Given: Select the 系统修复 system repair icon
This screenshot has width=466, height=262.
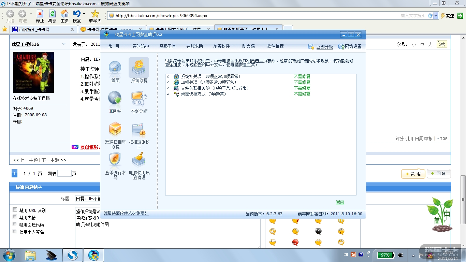Looking at the screenshot, I should point(139,68).
